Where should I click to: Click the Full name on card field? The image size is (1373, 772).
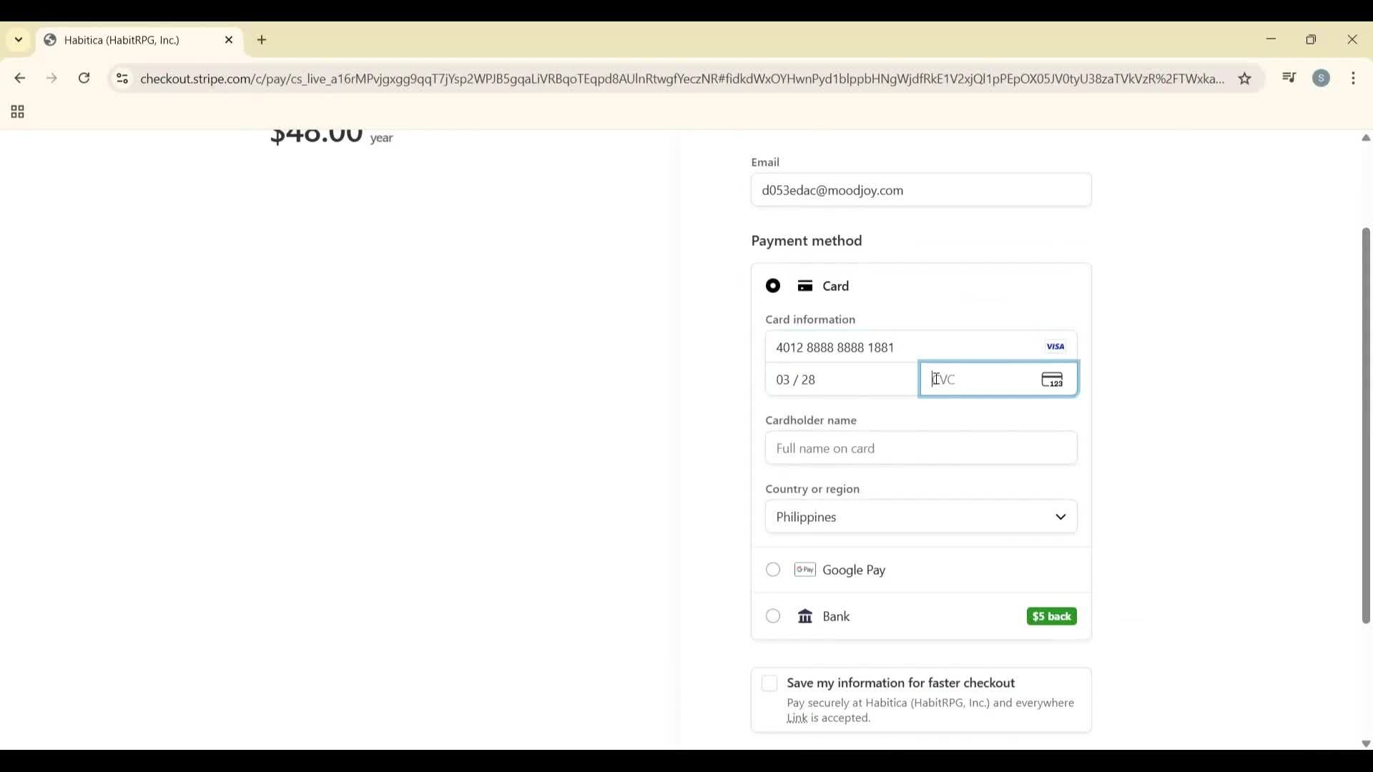[x=920, y=448]
